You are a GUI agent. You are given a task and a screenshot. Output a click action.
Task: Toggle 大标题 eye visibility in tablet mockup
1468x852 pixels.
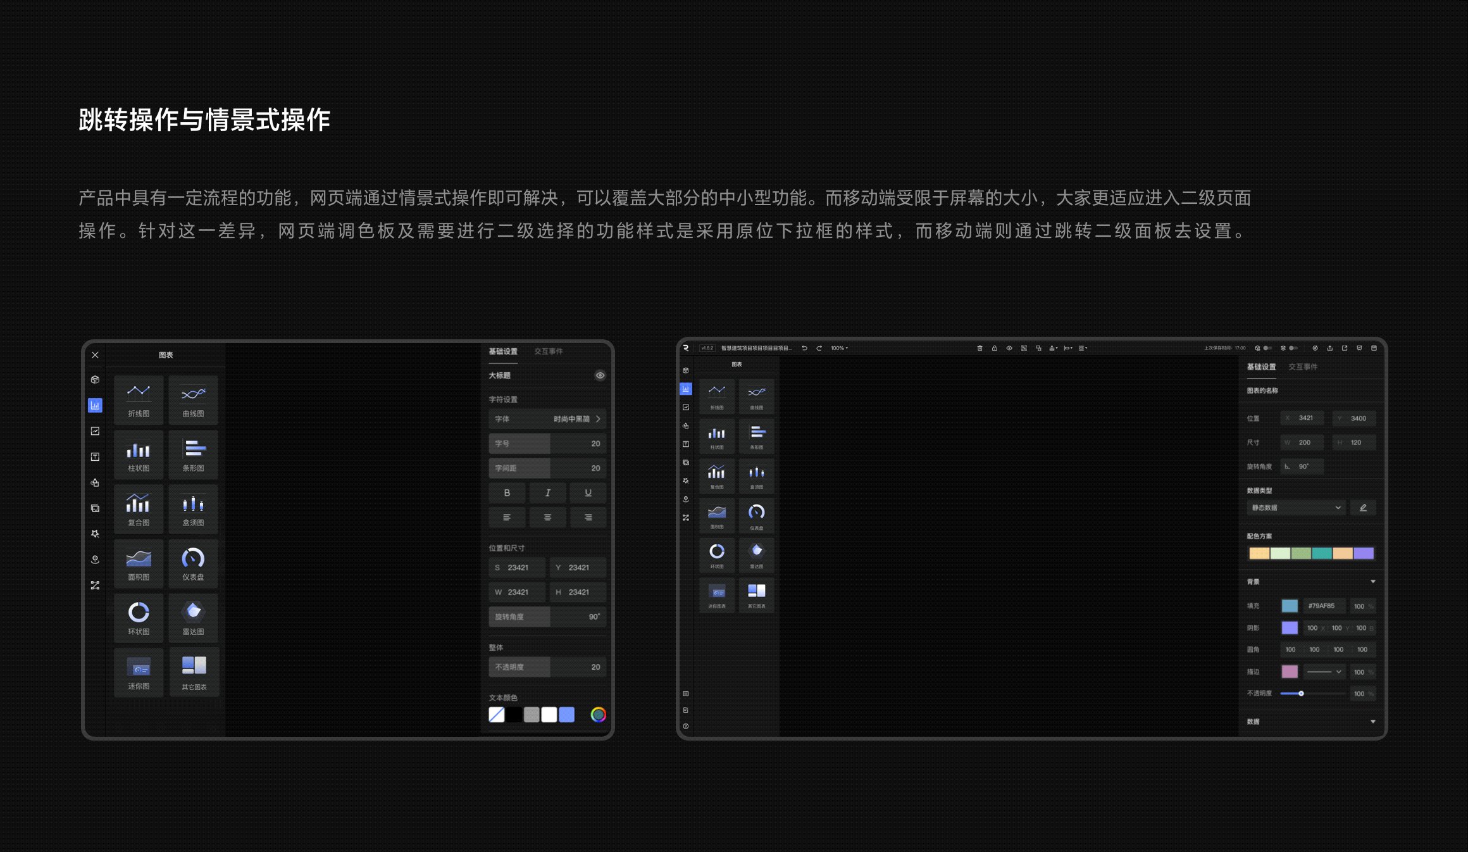coord(600,375)
